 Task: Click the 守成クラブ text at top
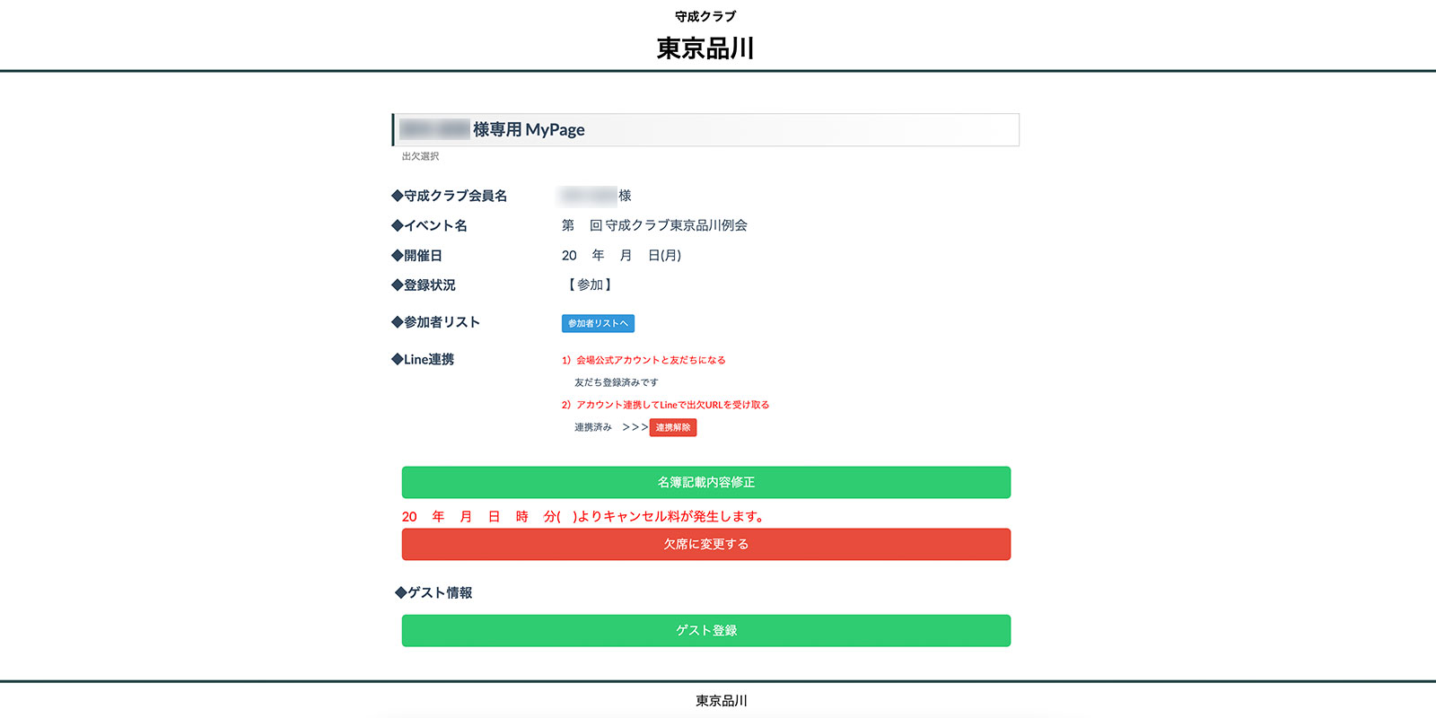coord(705,16)
